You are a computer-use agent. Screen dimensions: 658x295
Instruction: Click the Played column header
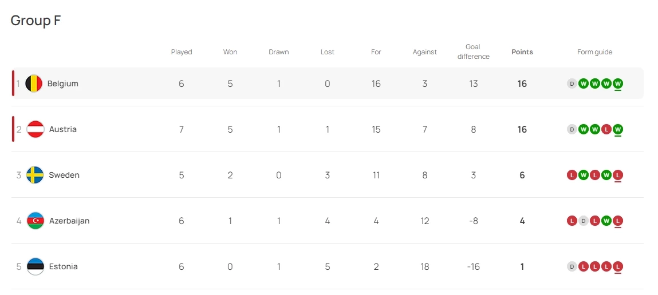pos(182,52)
